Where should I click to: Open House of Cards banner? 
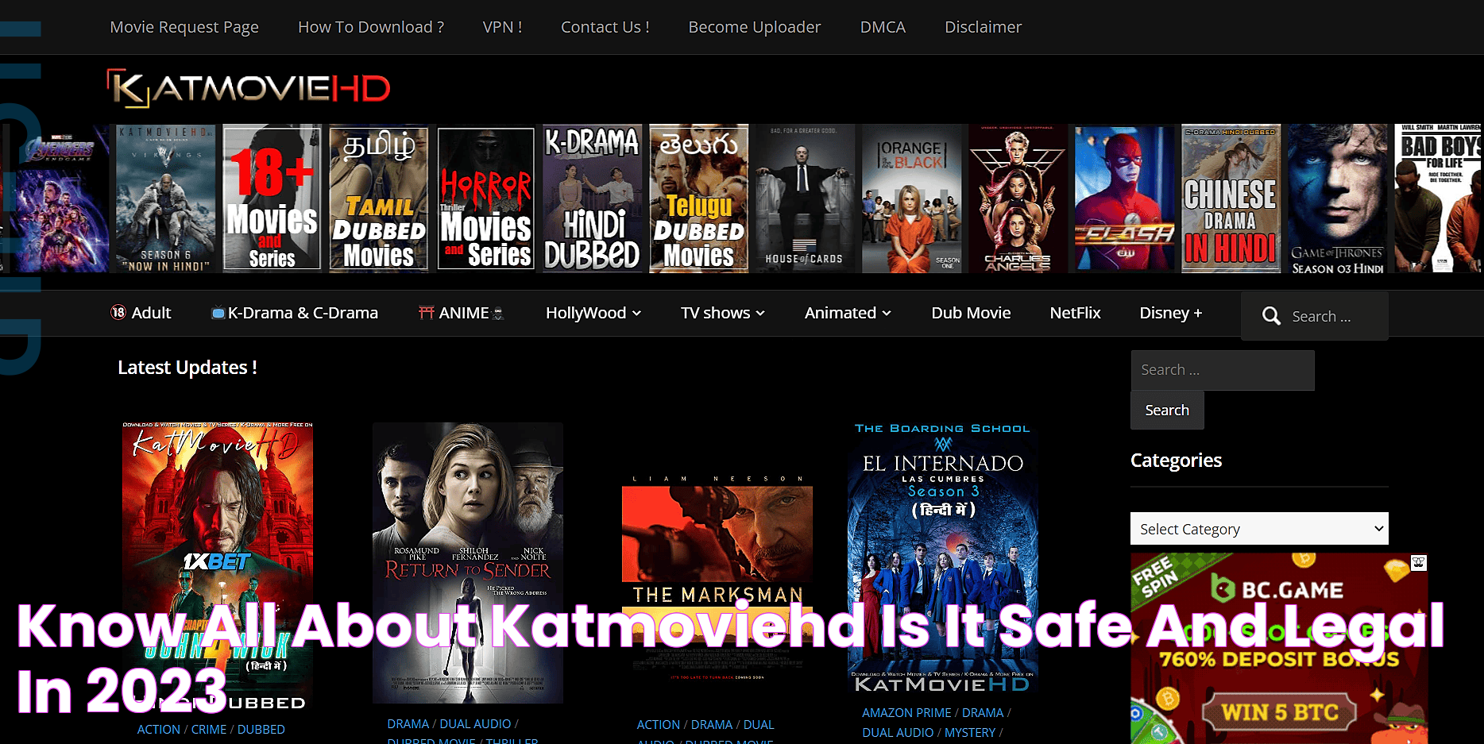coord(804,199)
